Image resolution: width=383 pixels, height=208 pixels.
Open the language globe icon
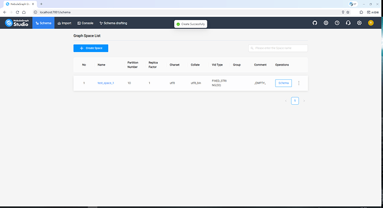(326, 23)
